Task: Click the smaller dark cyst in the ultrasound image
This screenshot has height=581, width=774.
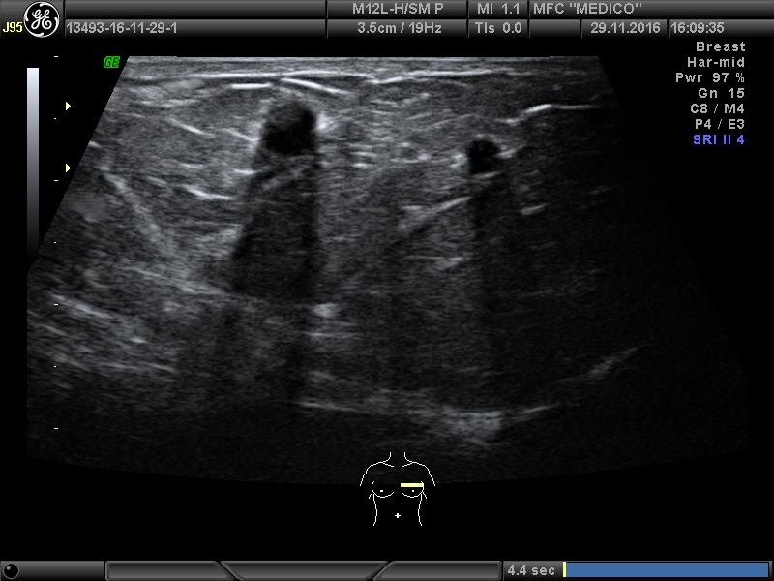Action: coord(484,156)
